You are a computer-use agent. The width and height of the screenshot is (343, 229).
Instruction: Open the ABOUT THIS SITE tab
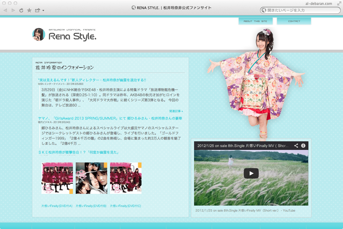(255, 21)
